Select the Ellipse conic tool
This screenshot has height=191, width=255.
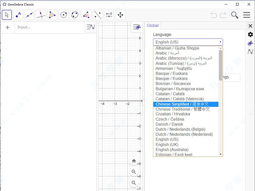tap(75, 15)
